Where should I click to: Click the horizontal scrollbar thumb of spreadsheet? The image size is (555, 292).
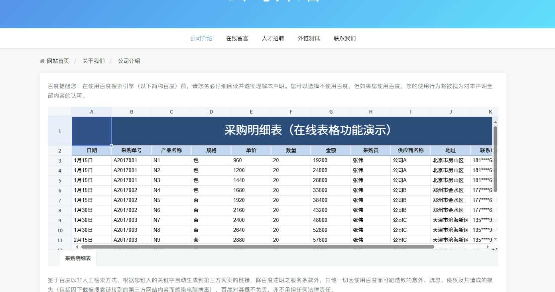(x=258, y=247)
